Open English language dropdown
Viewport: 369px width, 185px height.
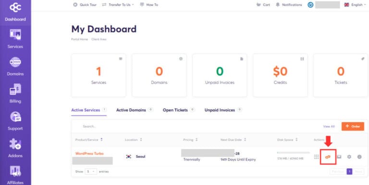tap(355, 5)
